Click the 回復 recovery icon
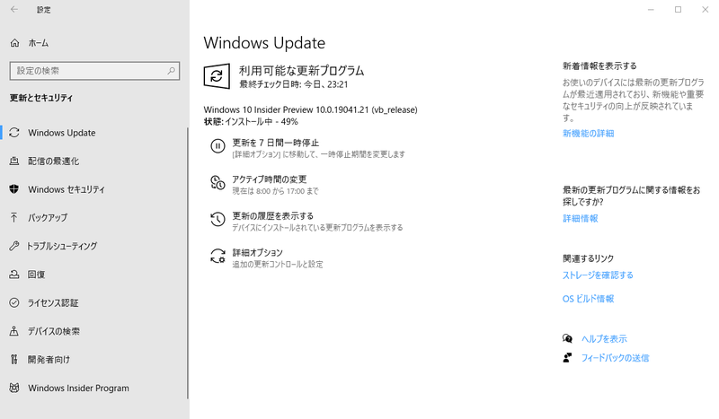Viewport: 719px width, 419px height. click(14, 275)
